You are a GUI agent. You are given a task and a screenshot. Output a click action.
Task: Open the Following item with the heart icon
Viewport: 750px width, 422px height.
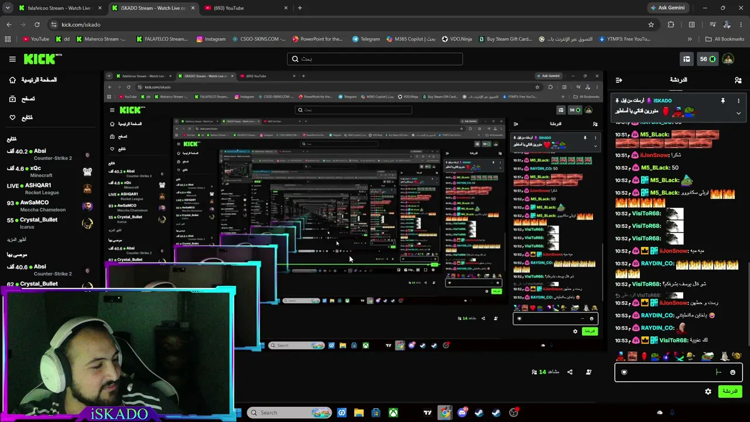tap(21, 118)
